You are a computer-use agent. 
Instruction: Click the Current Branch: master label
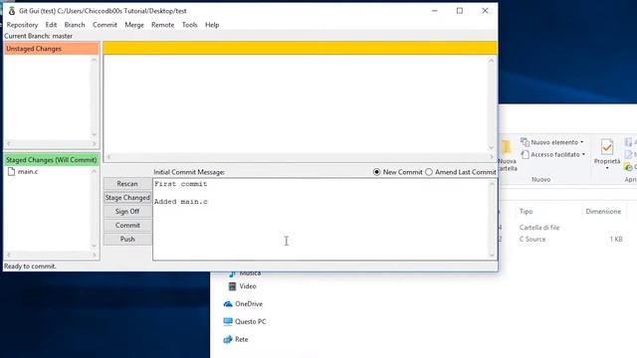[x=38, y=36]
